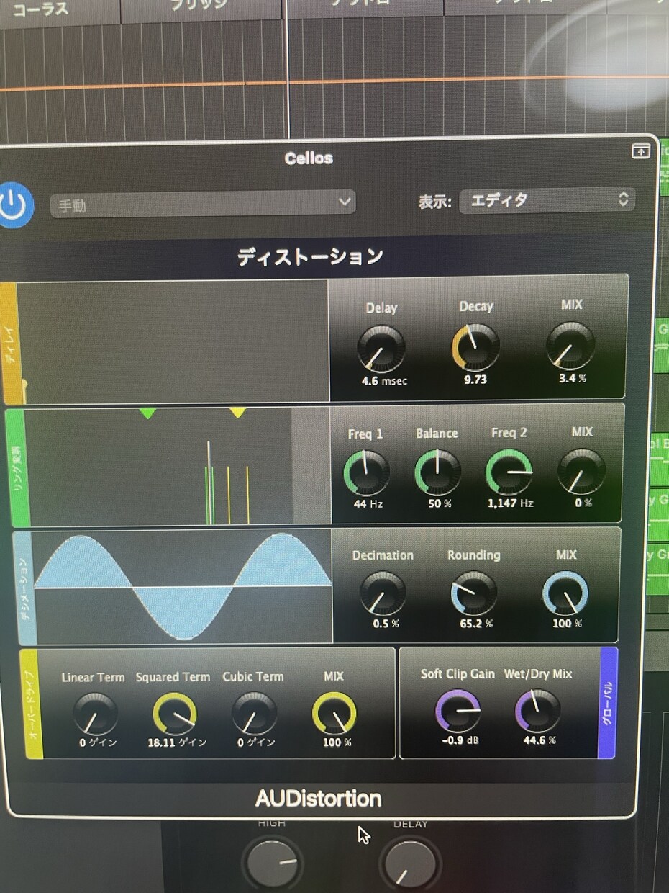Click the 4.6 msec delay value
The image size is (669, 893).
coord(384,381)
